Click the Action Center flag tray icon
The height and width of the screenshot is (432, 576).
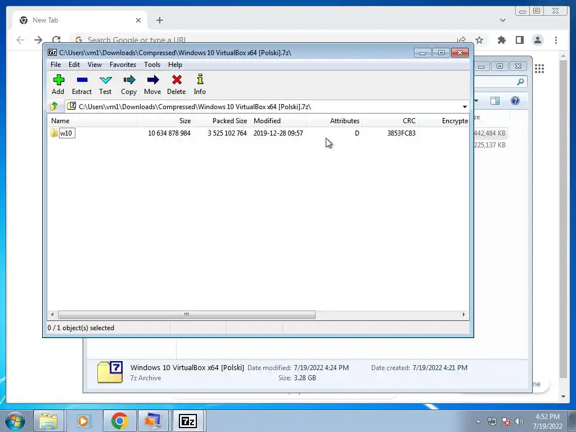(x=506, y=421)
